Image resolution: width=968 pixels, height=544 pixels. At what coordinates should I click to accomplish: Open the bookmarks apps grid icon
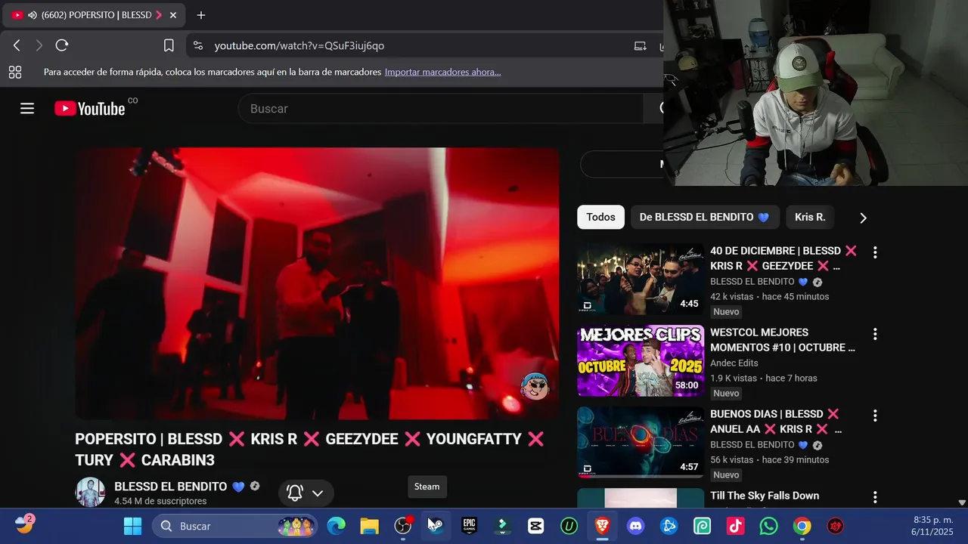click(14, 73)
